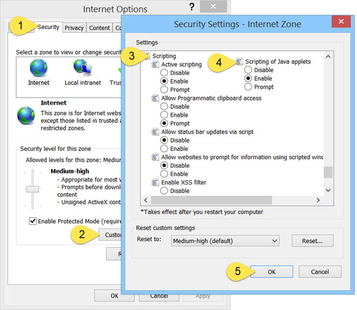This screenshot has height=310, width=357.
Task: Click horizontal scrollbar right arrow
Action: [318, 200]
